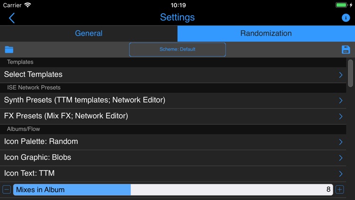Click the vertical scrollbar thumb

tap(350, 73)
